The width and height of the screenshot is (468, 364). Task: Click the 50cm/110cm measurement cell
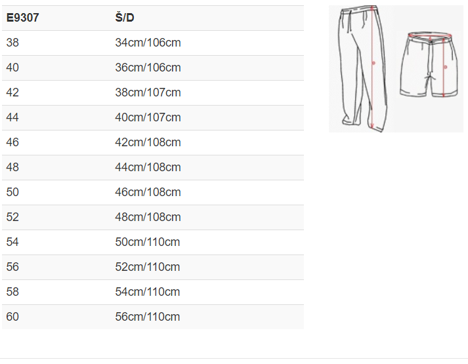148,242
